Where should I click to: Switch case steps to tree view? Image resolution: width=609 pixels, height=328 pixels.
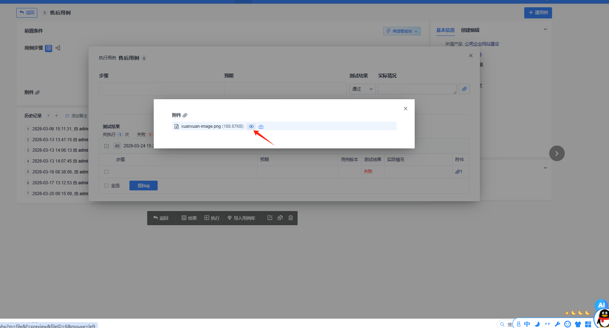point(58,48)
